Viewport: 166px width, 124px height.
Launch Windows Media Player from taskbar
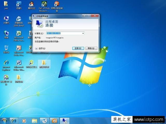click(x=24, y=121)
